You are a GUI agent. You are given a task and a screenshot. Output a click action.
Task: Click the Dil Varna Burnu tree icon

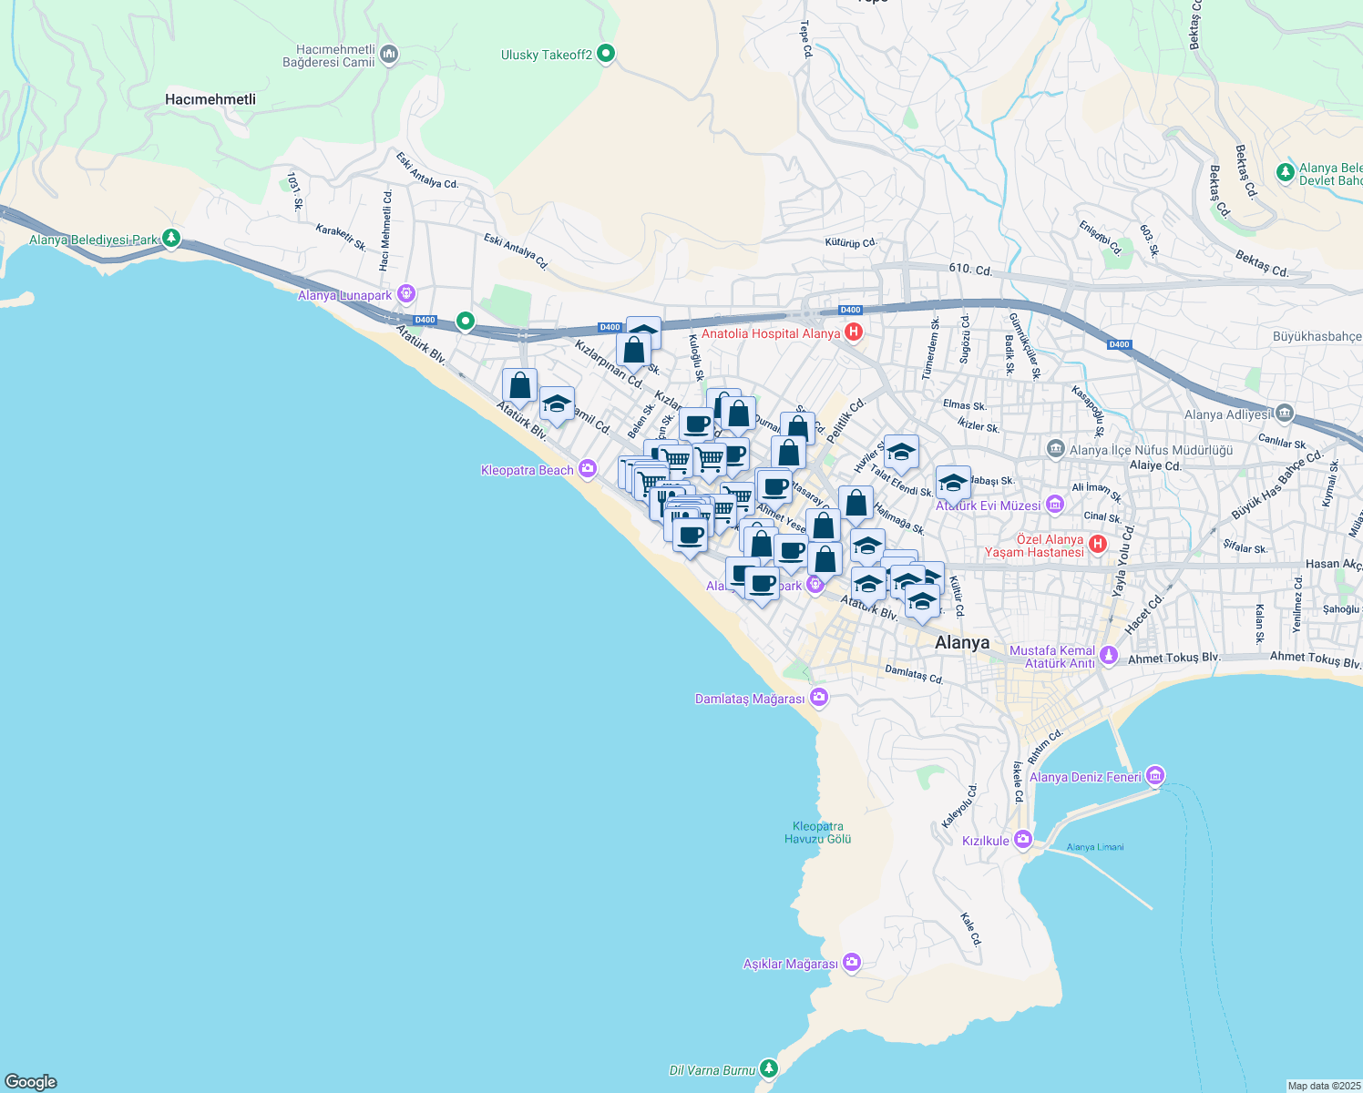[770, 1067]
